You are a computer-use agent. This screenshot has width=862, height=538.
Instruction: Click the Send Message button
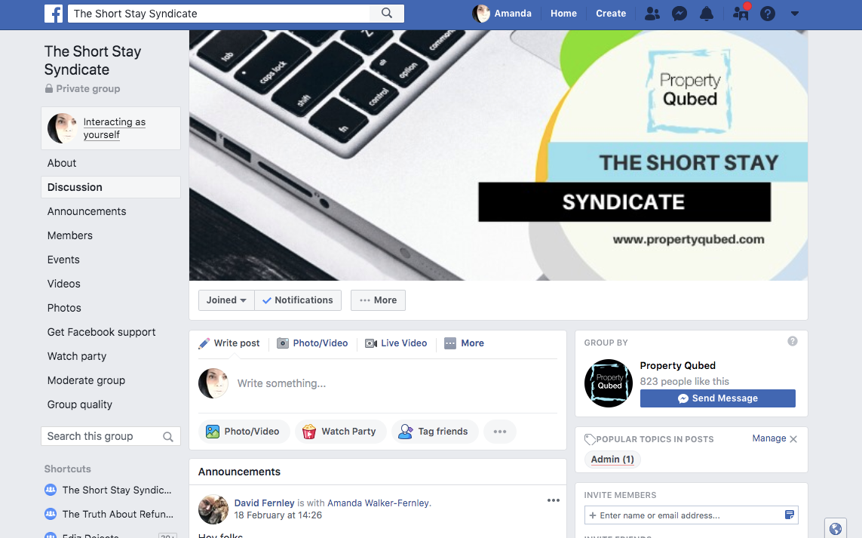[717, 398]
